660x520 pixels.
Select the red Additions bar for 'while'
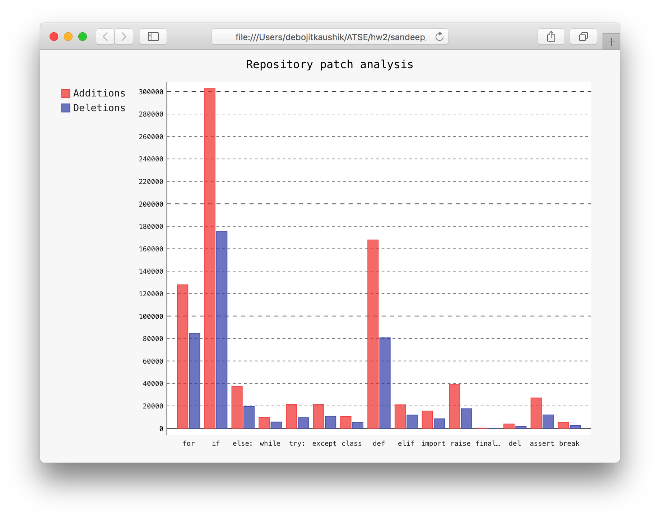(264, 423)
